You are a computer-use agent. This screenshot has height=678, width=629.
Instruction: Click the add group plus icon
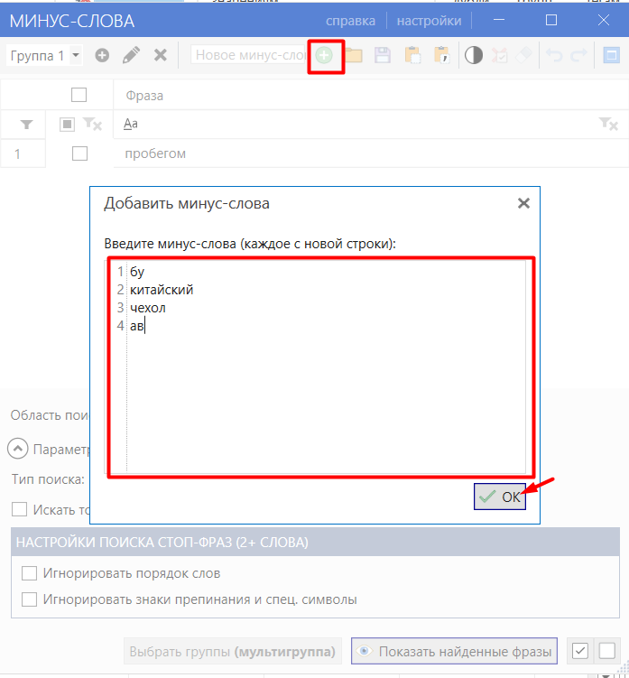pyautogui.click(x=102, y=55)
